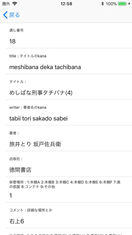Tap the back chevron arrow icon
This screenshot has height=235, width=132.
(5, 15)
